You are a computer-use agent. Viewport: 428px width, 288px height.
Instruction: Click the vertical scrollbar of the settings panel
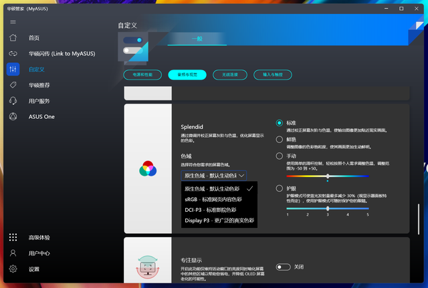tap(419, 219)
